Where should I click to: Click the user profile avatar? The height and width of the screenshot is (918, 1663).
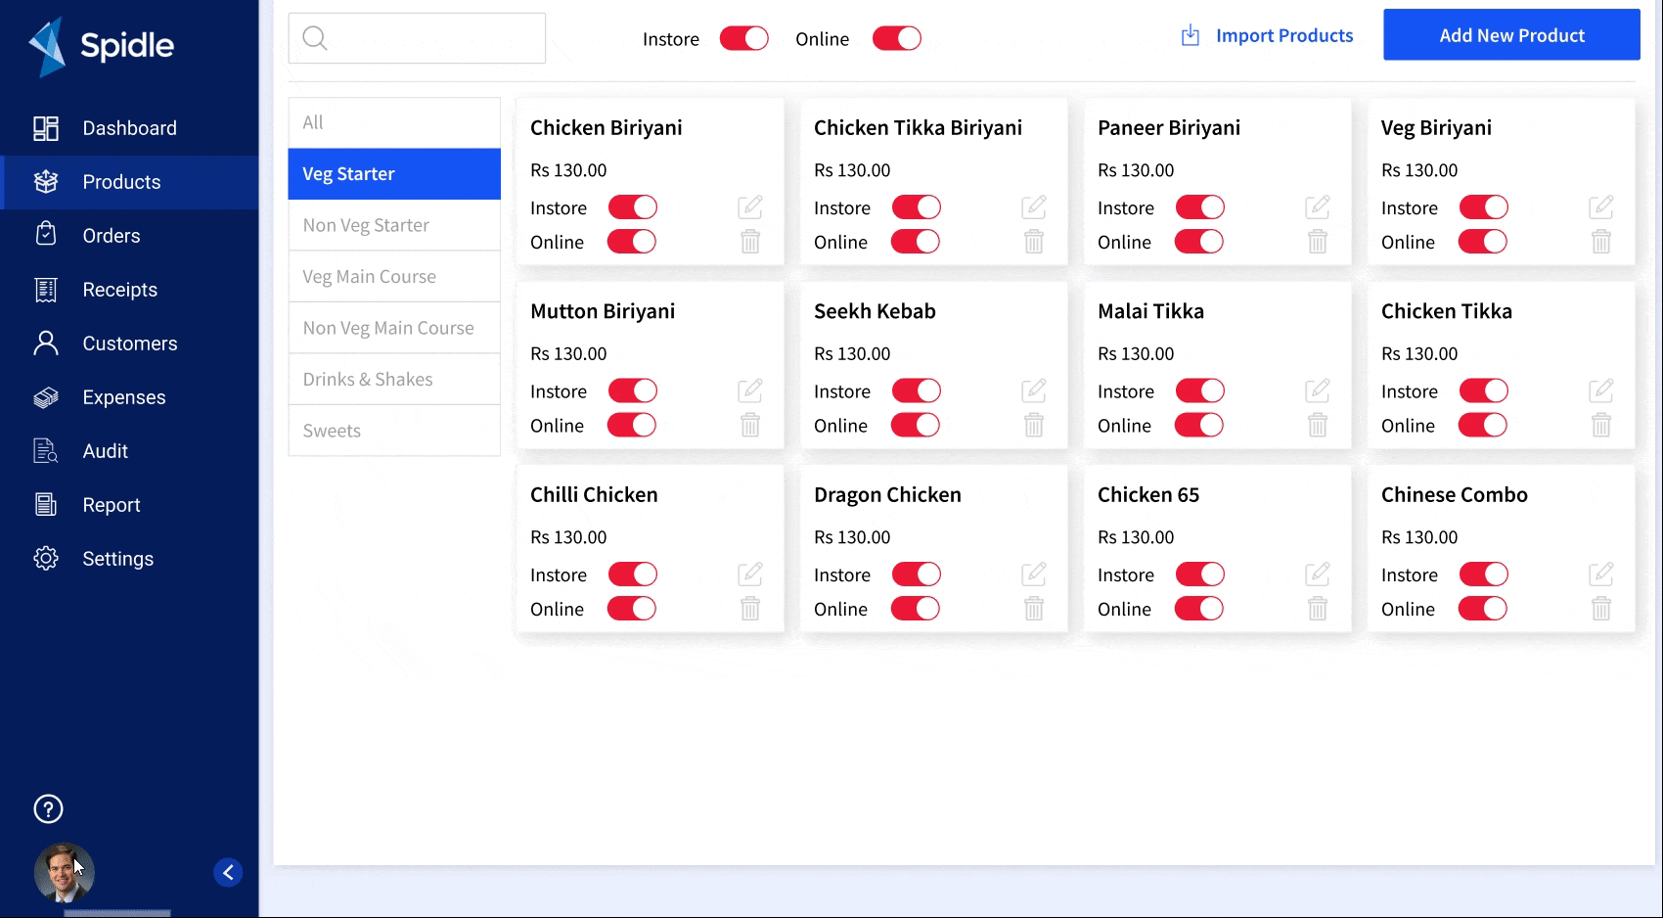click(64, 872)
